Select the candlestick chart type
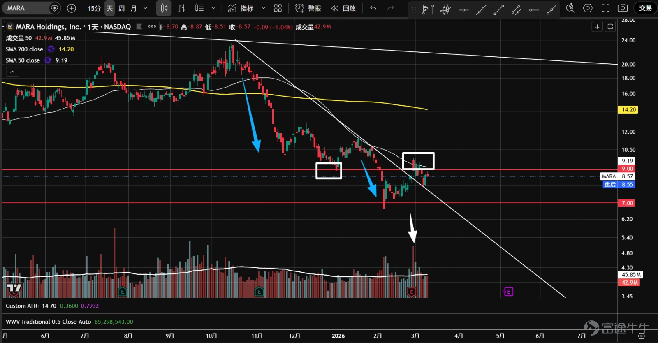The image size is (658, 343). (164, 8)
